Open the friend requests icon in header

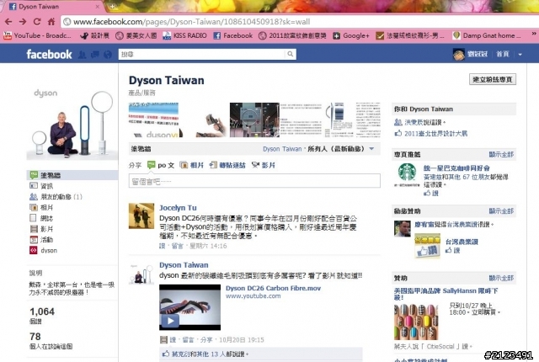pyautogui.click(x=82, y=54)
